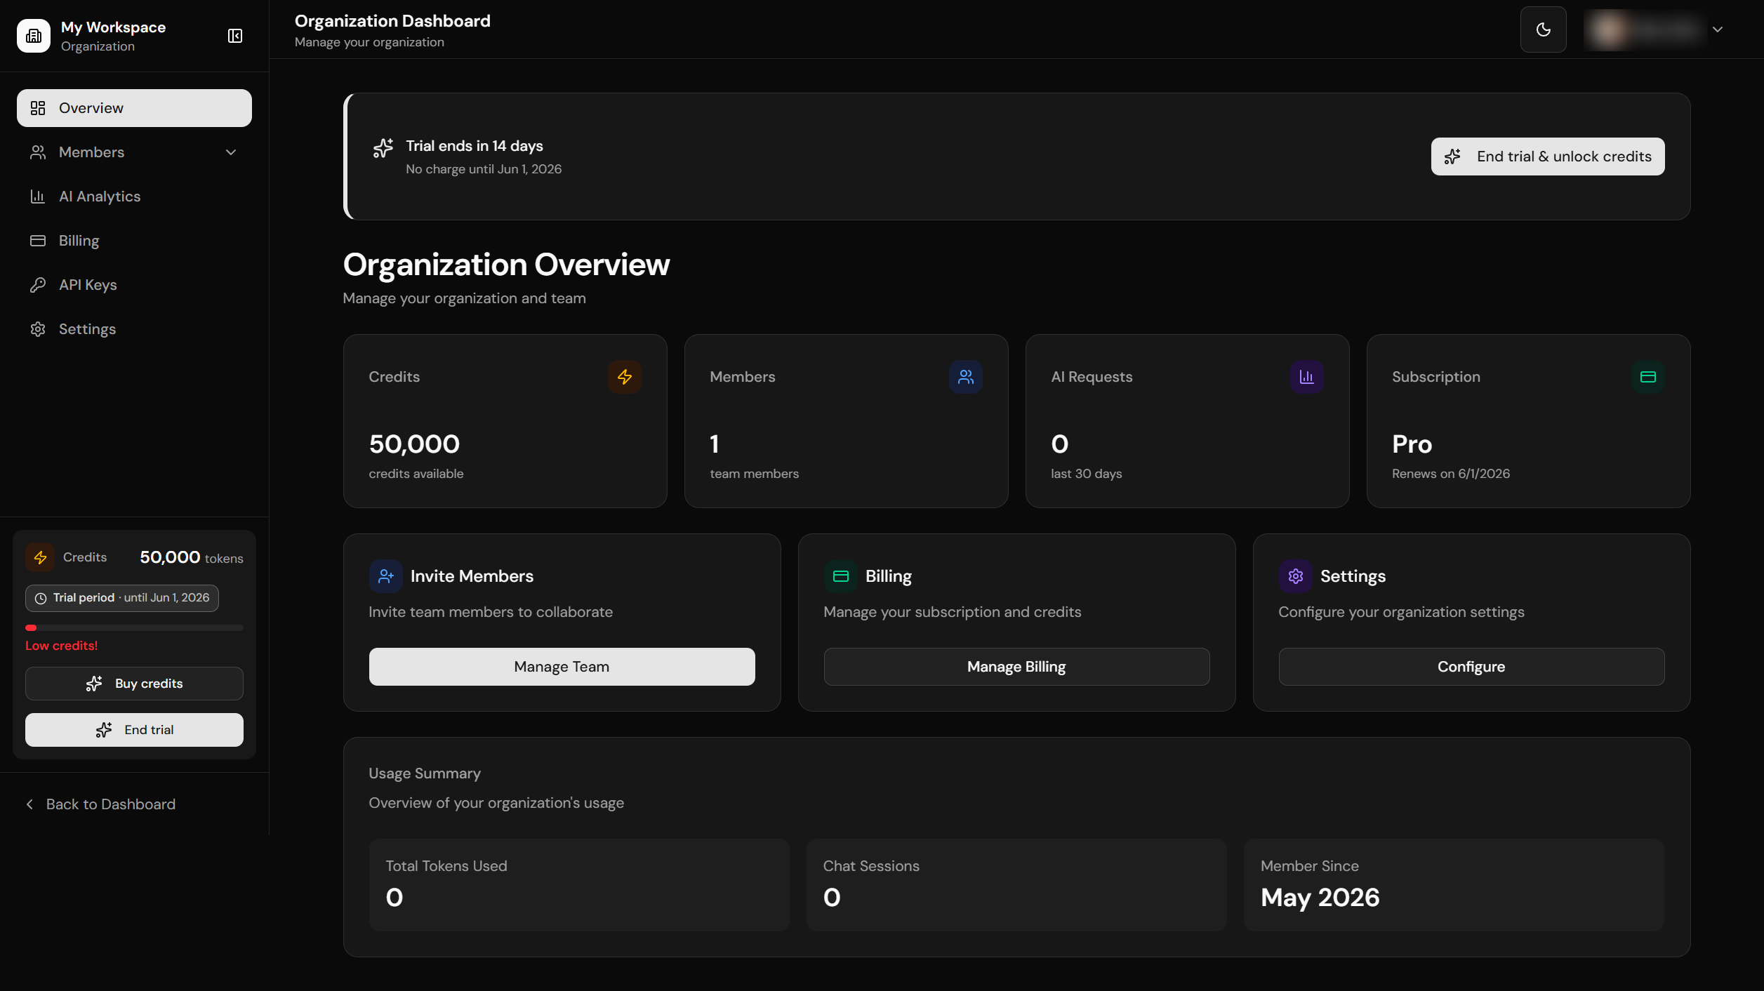Open the user account dropdown chevron
The image size is (1764, 991).
point(1718,29)
